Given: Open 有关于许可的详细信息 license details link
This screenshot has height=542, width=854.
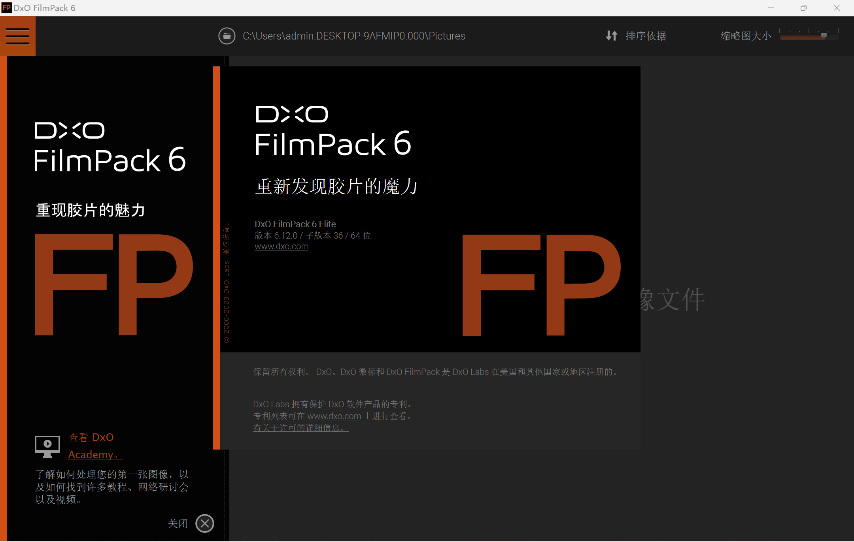Looking at the screenshot, I should point(300,428).
